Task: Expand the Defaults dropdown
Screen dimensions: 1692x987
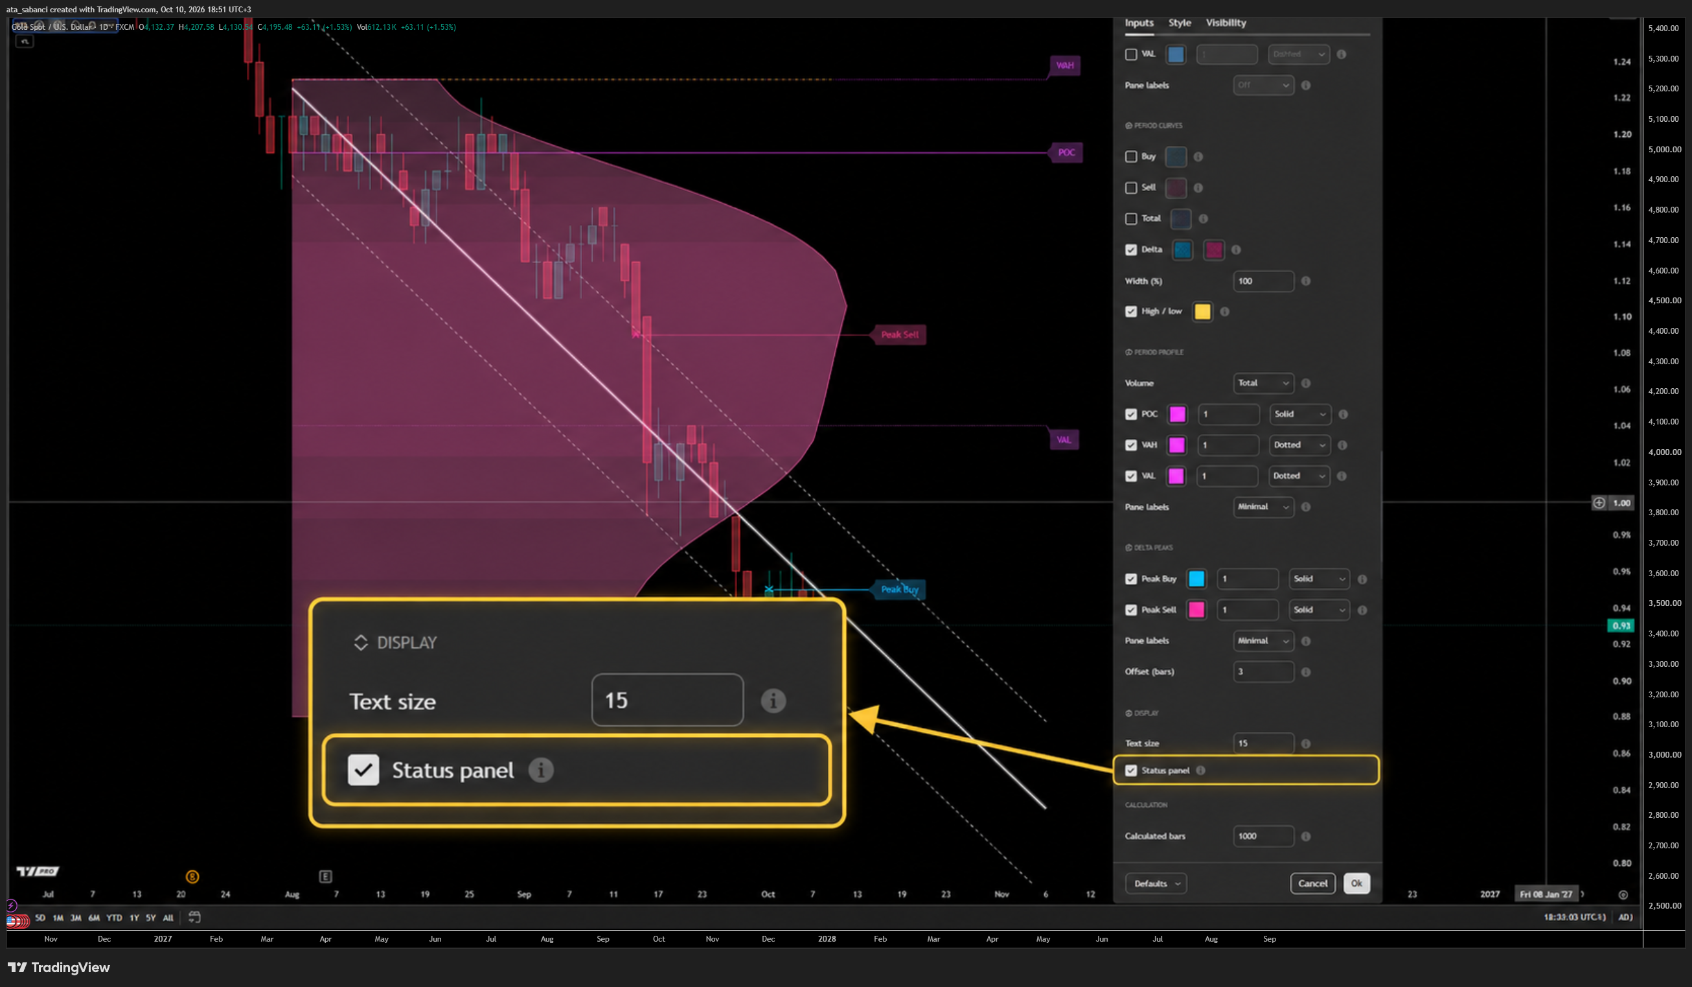Action: coord(1156,883)
